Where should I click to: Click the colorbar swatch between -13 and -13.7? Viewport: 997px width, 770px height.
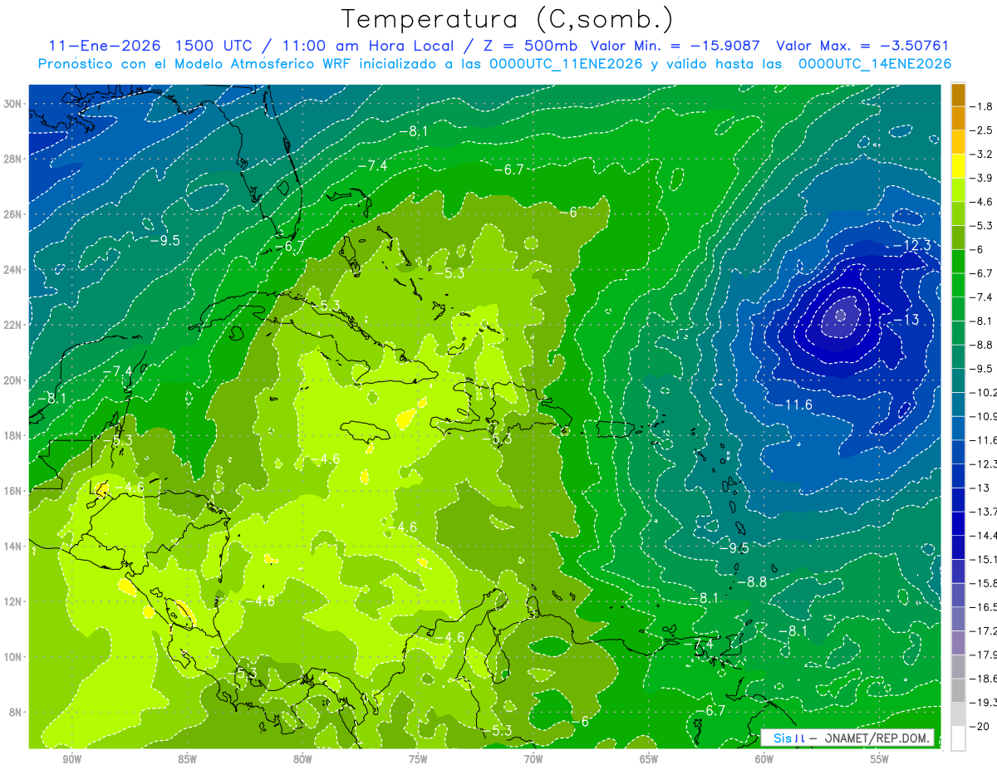pyautogui.click(x=958, y=500)
